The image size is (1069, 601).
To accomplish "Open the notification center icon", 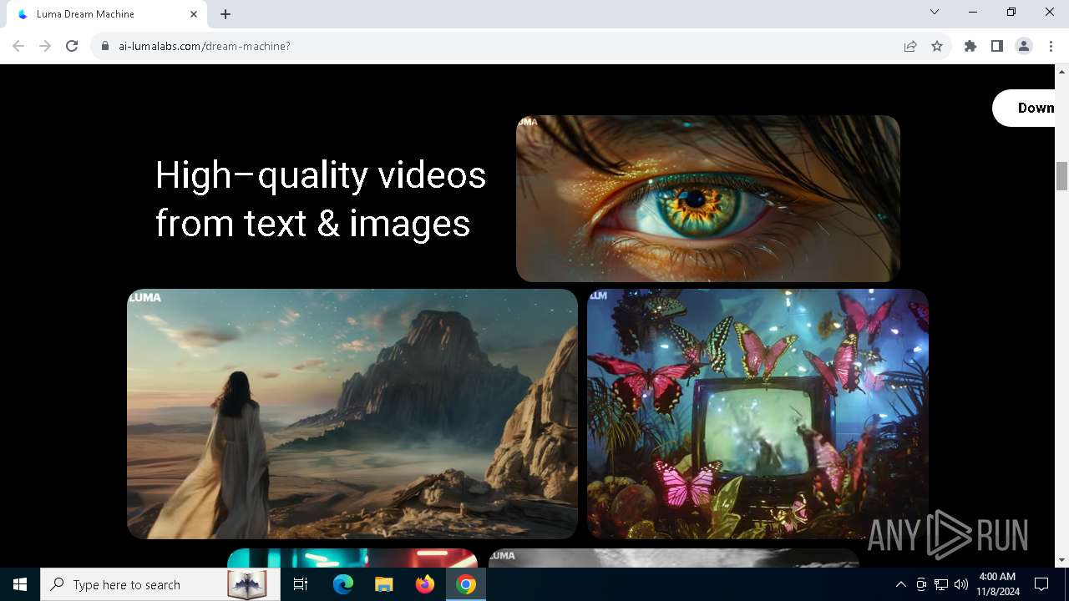I will click(x=1042, y=584).
